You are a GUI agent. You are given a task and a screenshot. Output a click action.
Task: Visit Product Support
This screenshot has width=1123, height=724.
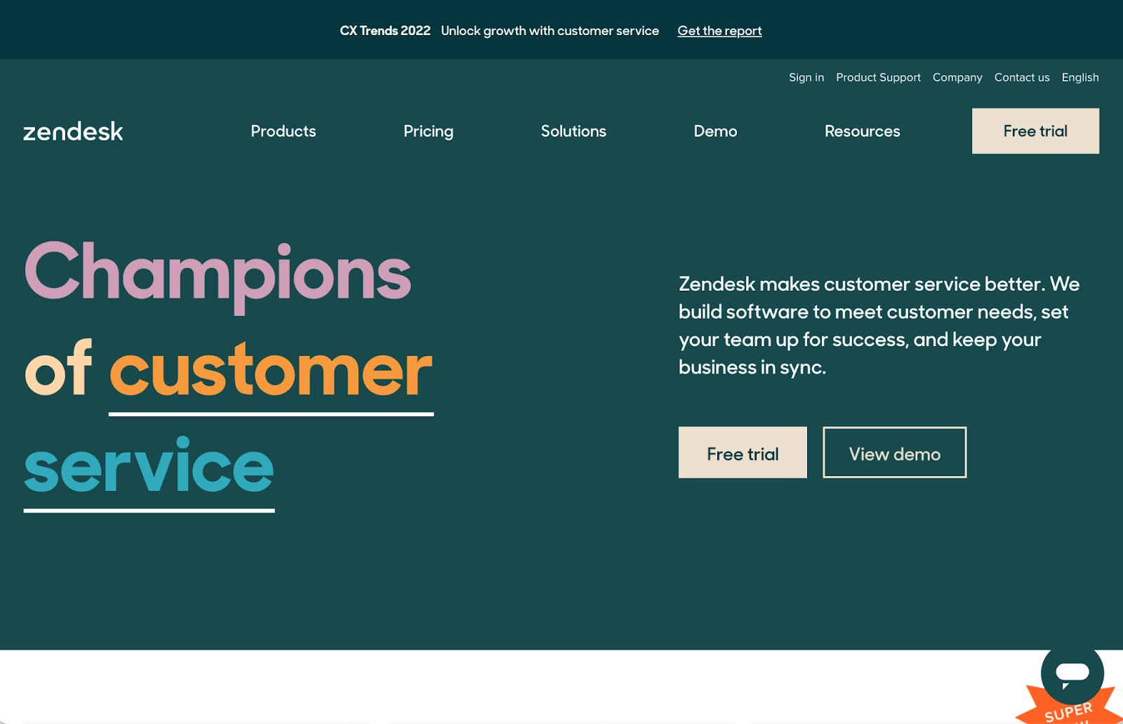click(x=878, y=77)
